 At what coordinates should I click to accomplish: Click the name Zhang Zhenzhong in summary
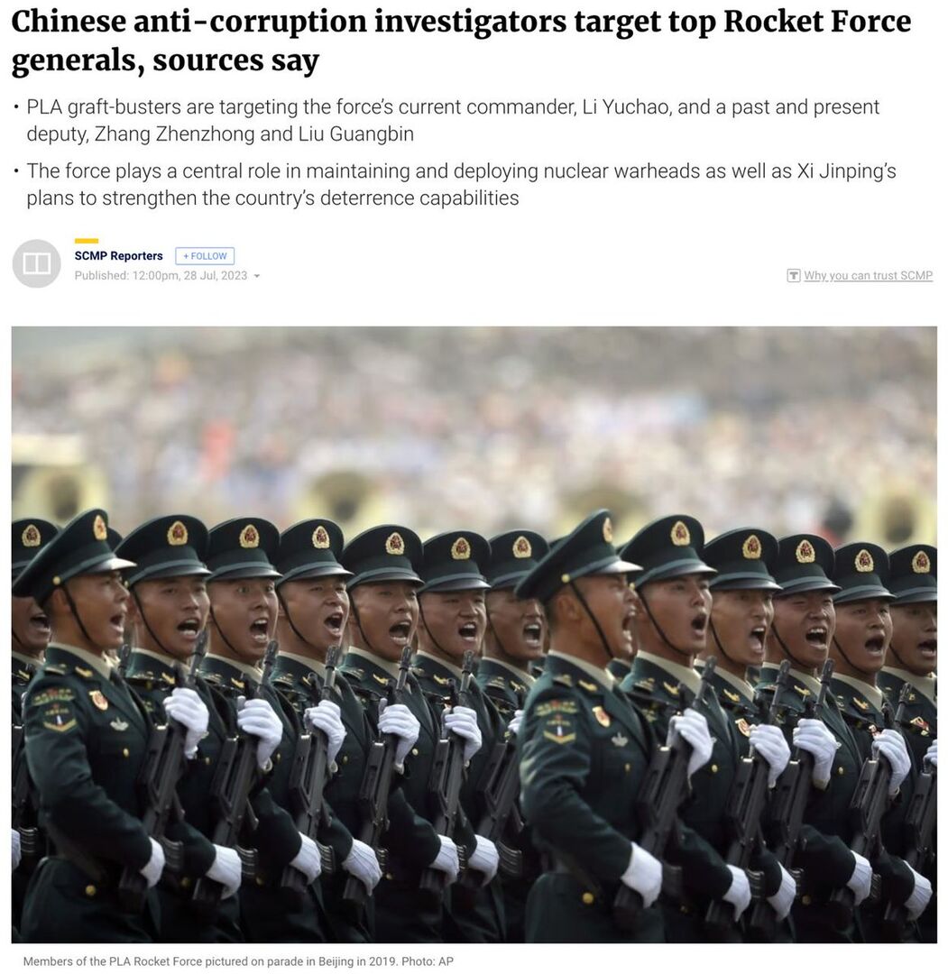[174, 134]
